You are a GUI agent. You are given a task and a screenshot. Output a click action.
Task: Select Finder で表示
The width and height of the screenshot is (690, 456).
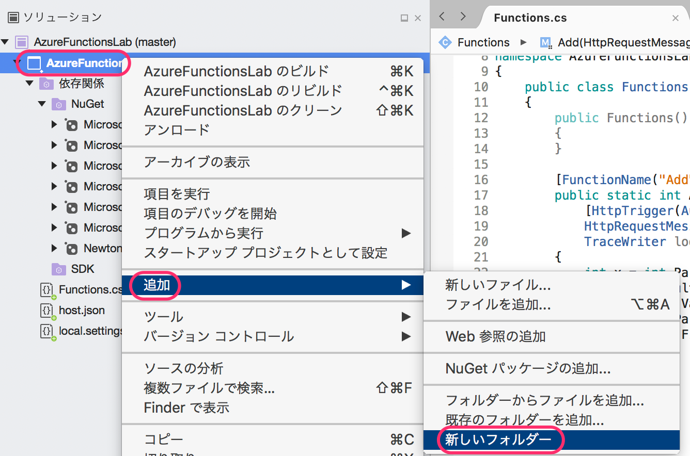[273, 408]
